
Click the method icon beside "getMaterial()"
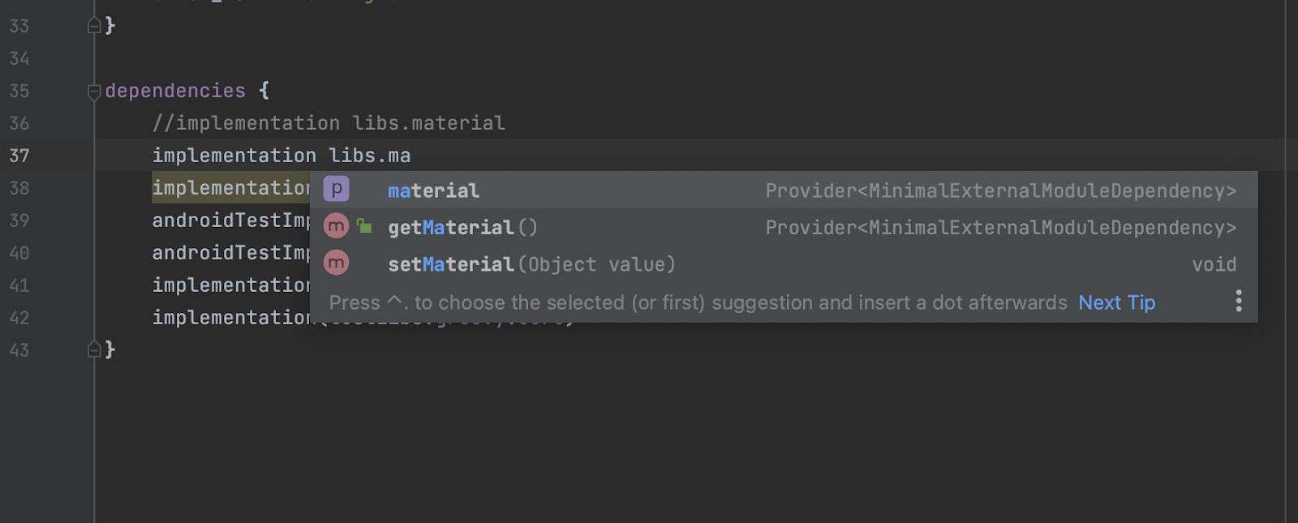tap(336, 225)
